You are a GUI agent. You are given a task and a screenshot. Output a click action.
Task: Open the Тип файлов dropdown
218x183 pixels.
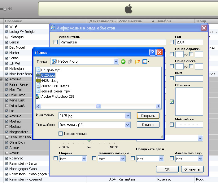(x=128, y=125)
